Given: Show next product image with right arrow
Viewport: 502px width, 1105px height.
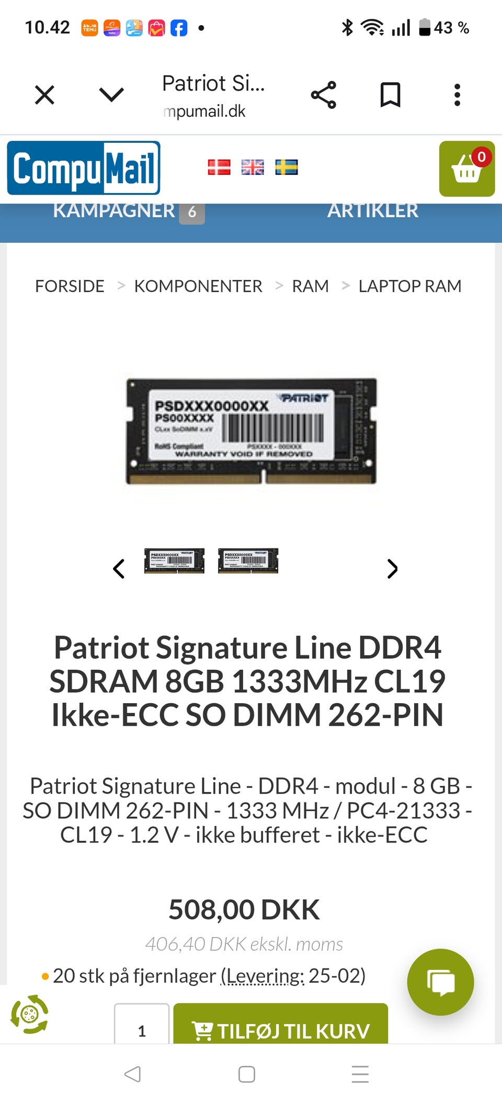Looking at the screenshot, I should pyautogui.click(x=392, y=569).
